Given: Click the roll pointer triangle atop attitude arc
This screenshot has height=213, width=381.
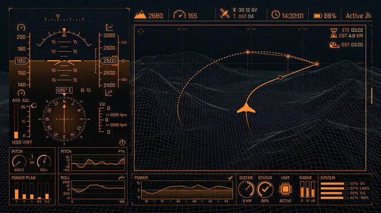Looking at the screenshot, I should tap(64, 30).
